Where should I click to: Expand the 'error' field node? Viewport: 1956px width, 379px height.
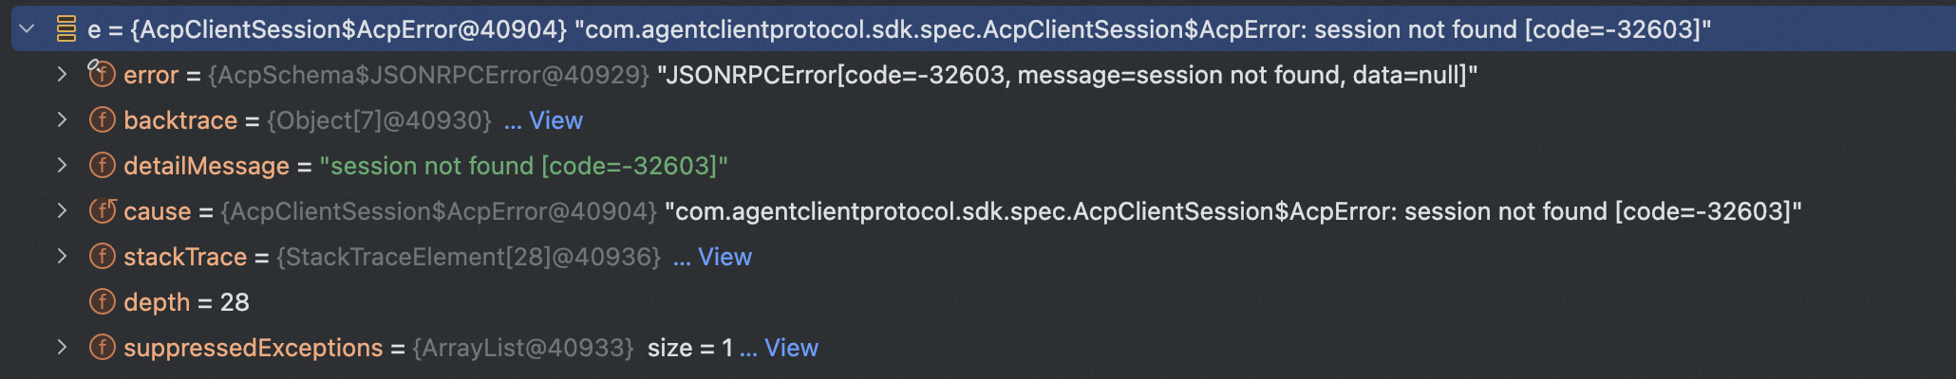[x=62, y=74]
